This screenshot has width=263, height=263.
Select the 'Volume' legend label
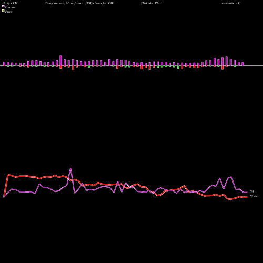(x=10, y=7)
